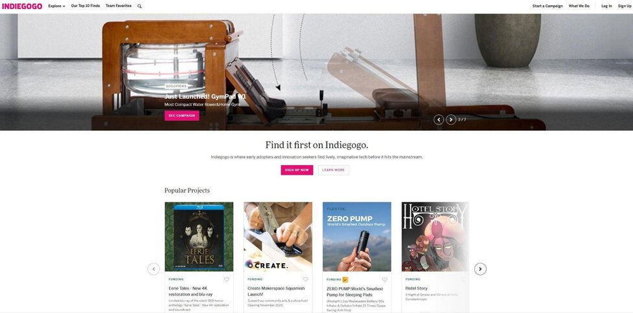Click ZERO PUMP verified badge icon

(345, 279)
